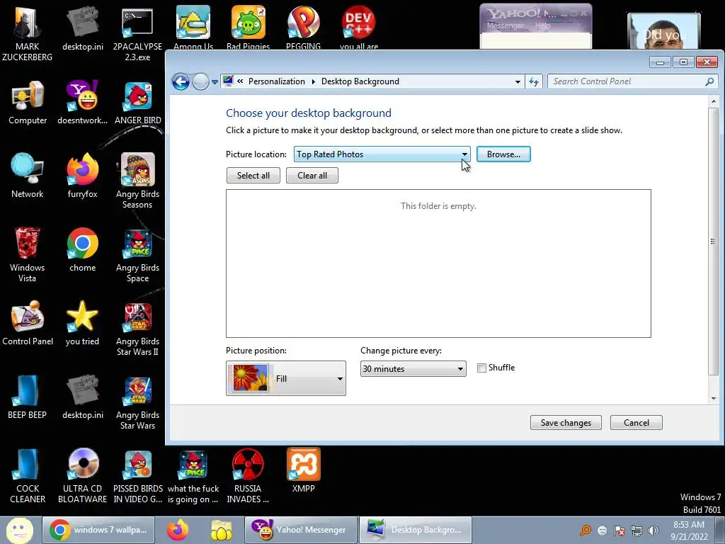
Task: Enable the Shuffle checkbox
Action: point(481,368)
